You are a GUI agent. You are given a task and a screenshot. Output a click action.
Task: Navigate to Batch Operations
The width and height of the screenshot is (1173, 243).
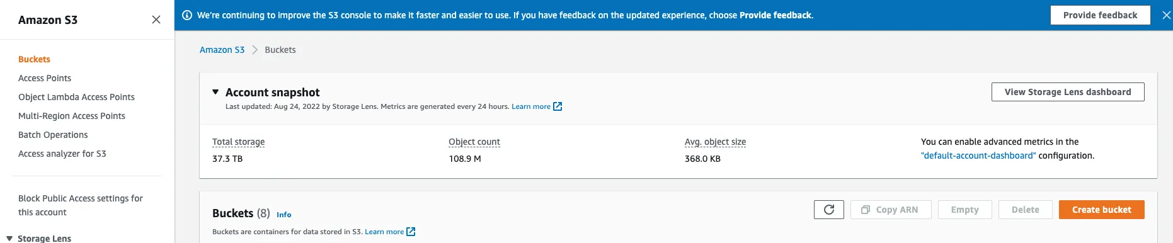[53, 135]
